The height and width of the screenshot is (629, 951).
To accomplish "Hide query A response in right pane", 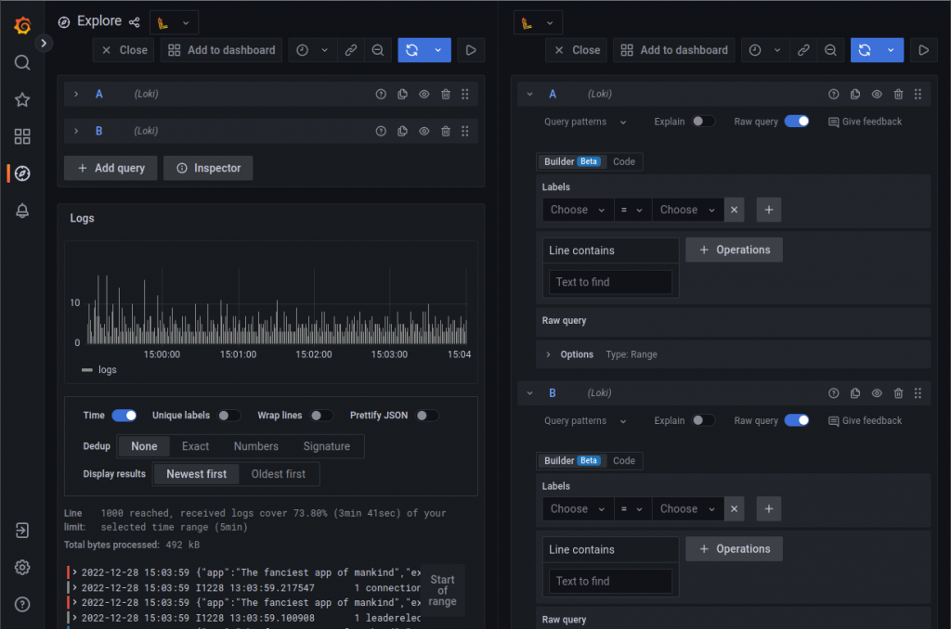I will [877, 94].
